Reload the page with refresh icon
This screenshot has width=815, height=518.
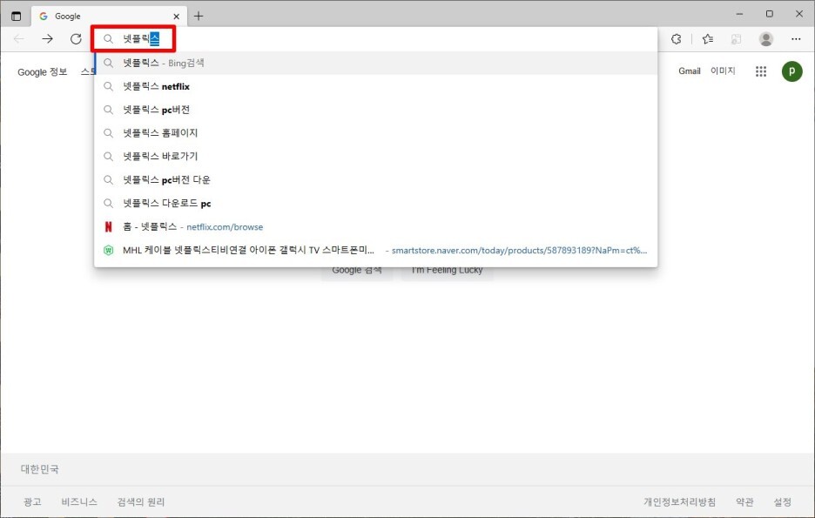[76, 39]
